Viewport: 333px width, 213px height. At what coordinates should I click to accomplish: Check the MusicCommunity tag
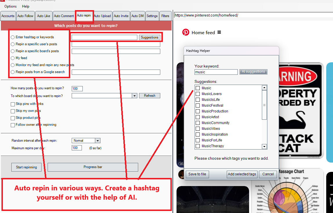[x=198, y=123]
